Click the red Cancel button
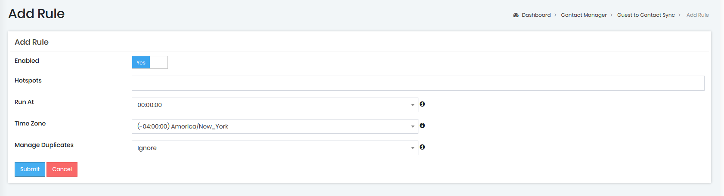The image size is (724, 196). click(62, 169)
